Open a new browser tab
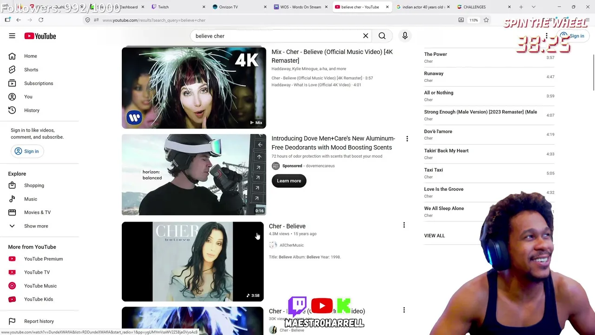 (521, 7)
